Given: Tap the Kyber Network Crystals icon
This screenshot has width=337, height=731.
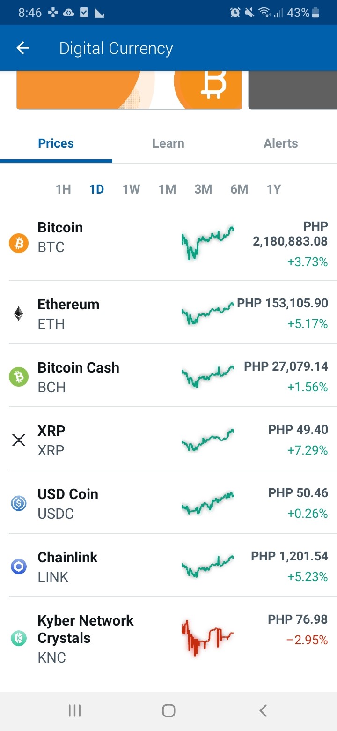Looking at the screenshot, I should [19, 638].
